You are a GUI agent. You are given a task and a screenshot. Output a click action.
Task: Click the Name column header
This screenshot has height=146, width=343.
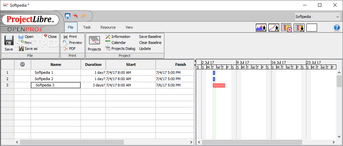pyautogui.click(x=56, y=65)
